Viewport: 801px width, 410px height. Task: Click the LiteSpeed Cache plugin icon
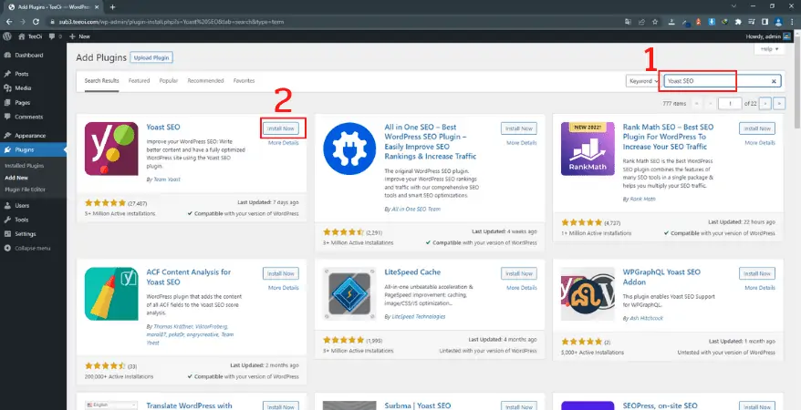pyautogui.click(x=349, y=293)
